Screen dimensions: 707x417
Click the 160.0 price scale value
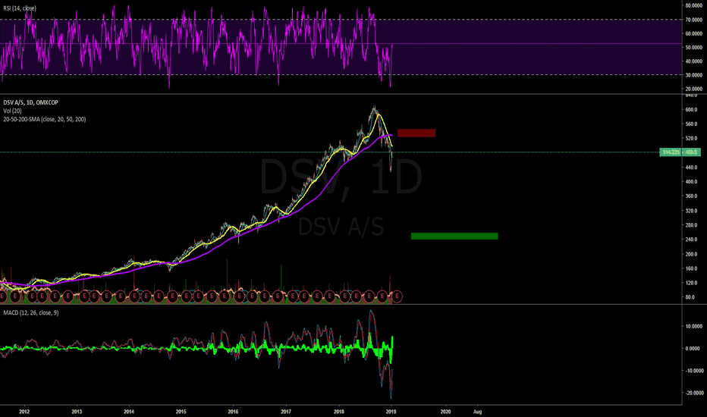tap(691, 268)
